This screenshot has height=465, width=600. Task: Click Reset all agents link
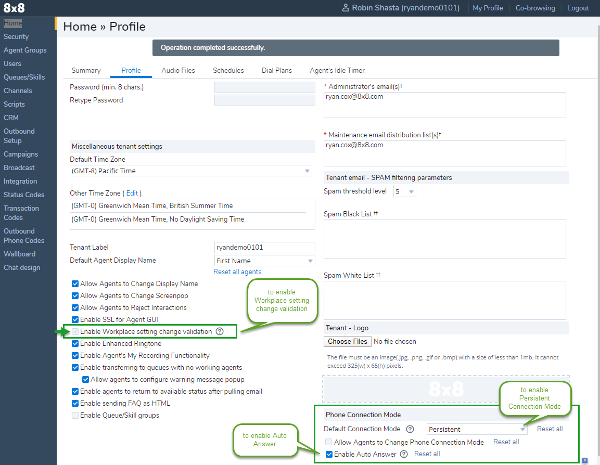[x=237, y=272]
